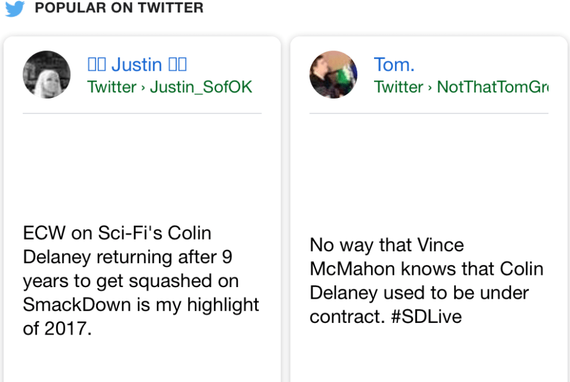
Task: Open Justin's tweet about ECW on Sci-Fi
Action: click(141, 280)
